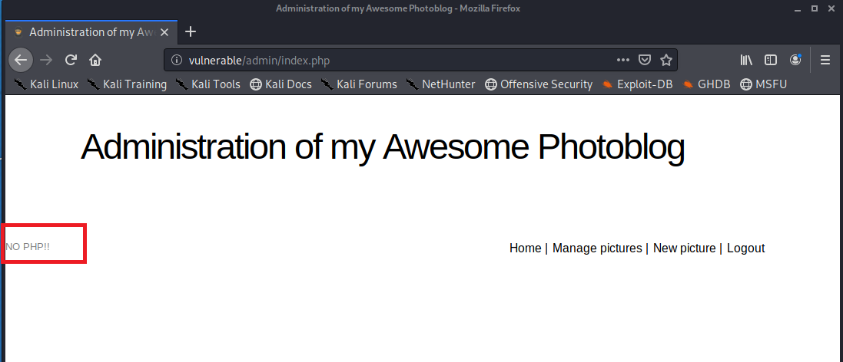843x362 pixels.
Task: Open the page actions three-dot menu
Action: click(623, 60)
